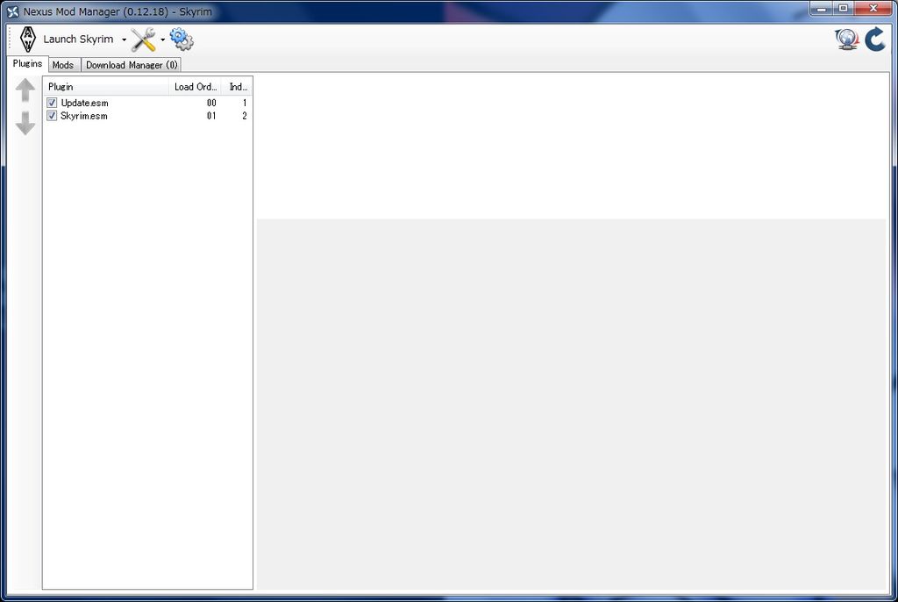Screen dimensions: 898x602
Task: Click the blue circular arrow refresh icon
Action: (875, 39)
